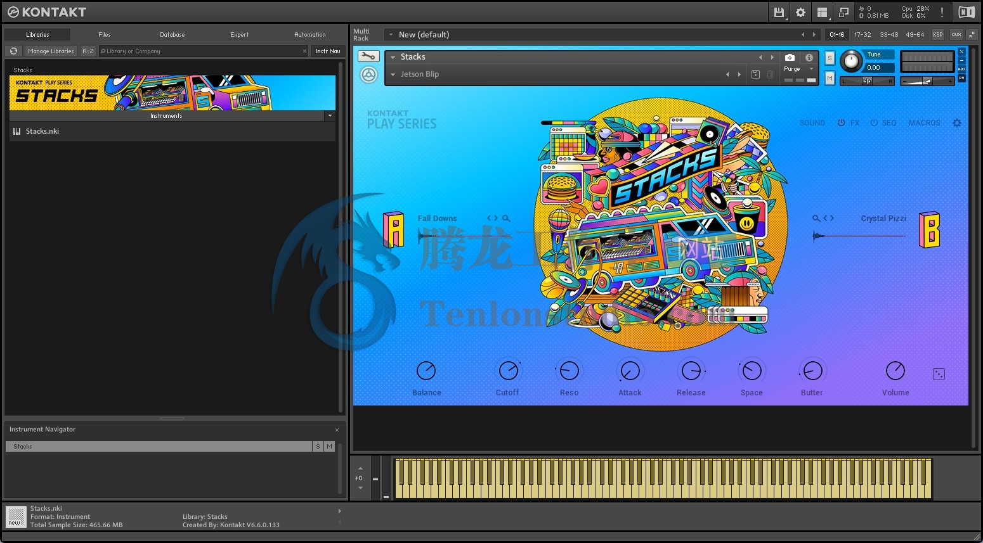This screenshot has height=543, width=983.
Task: Click the instrument volume slider
Action: [x=927, y=81]
